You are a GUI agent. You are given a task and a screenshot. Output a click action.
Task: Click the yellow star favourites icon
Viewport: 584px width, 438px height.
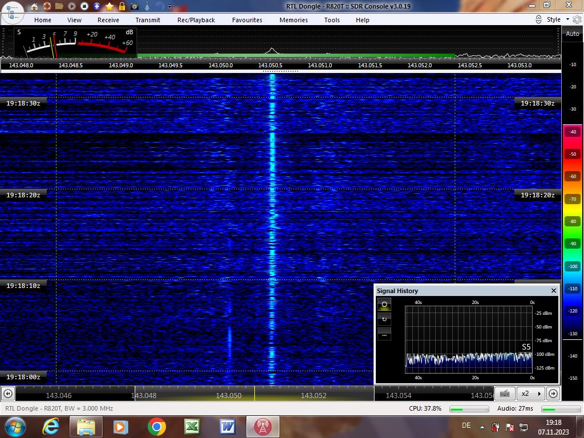pos(109,6)
